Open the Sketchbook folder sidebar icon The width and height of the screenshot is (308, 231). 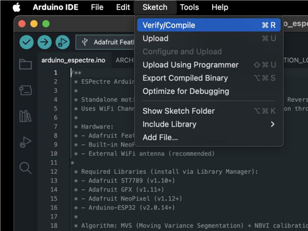click(26, 64)
